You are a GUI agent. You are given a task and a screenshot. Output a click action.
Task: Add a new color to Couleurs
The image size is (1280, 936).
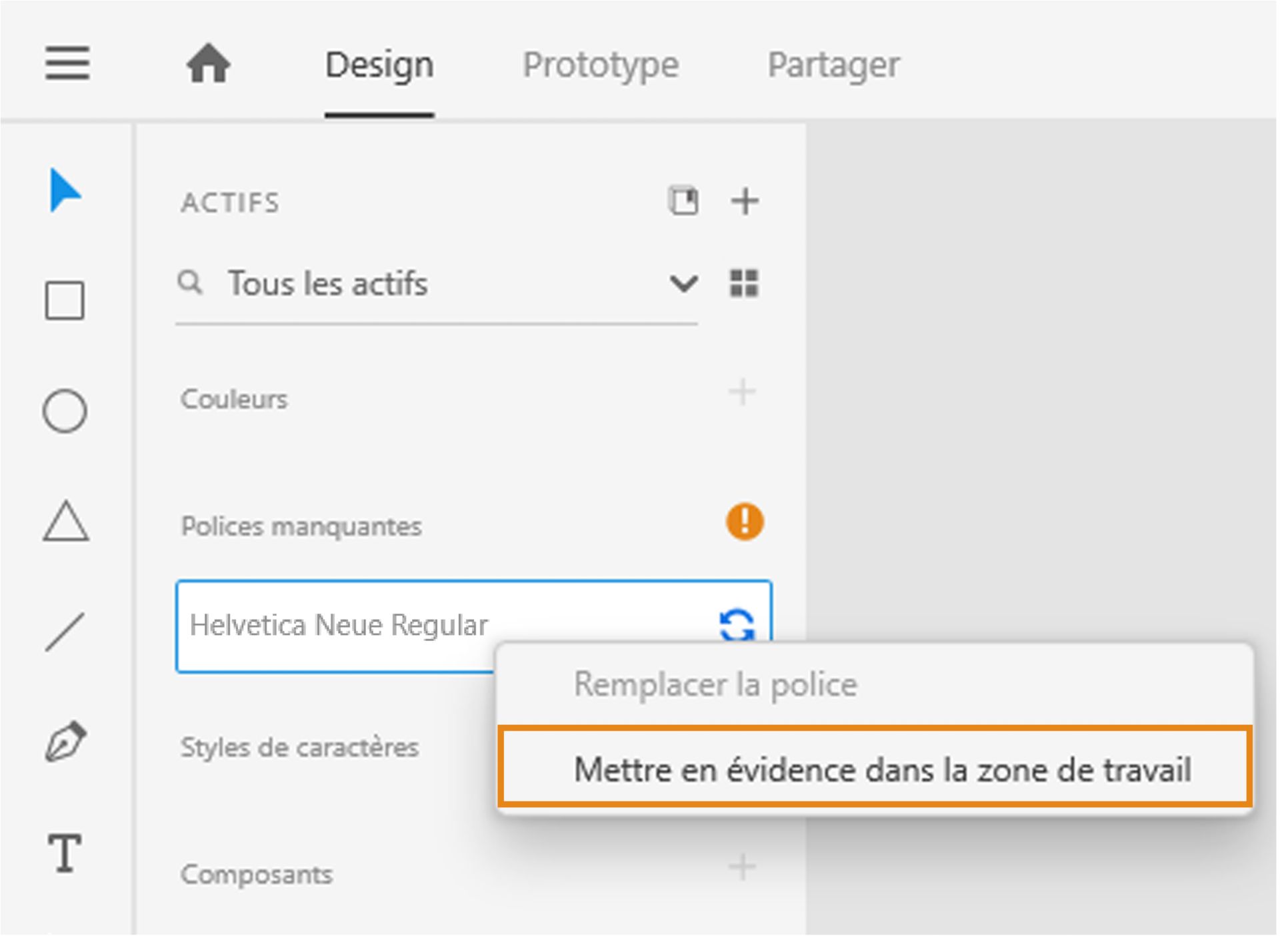click(x=742, y=393)
